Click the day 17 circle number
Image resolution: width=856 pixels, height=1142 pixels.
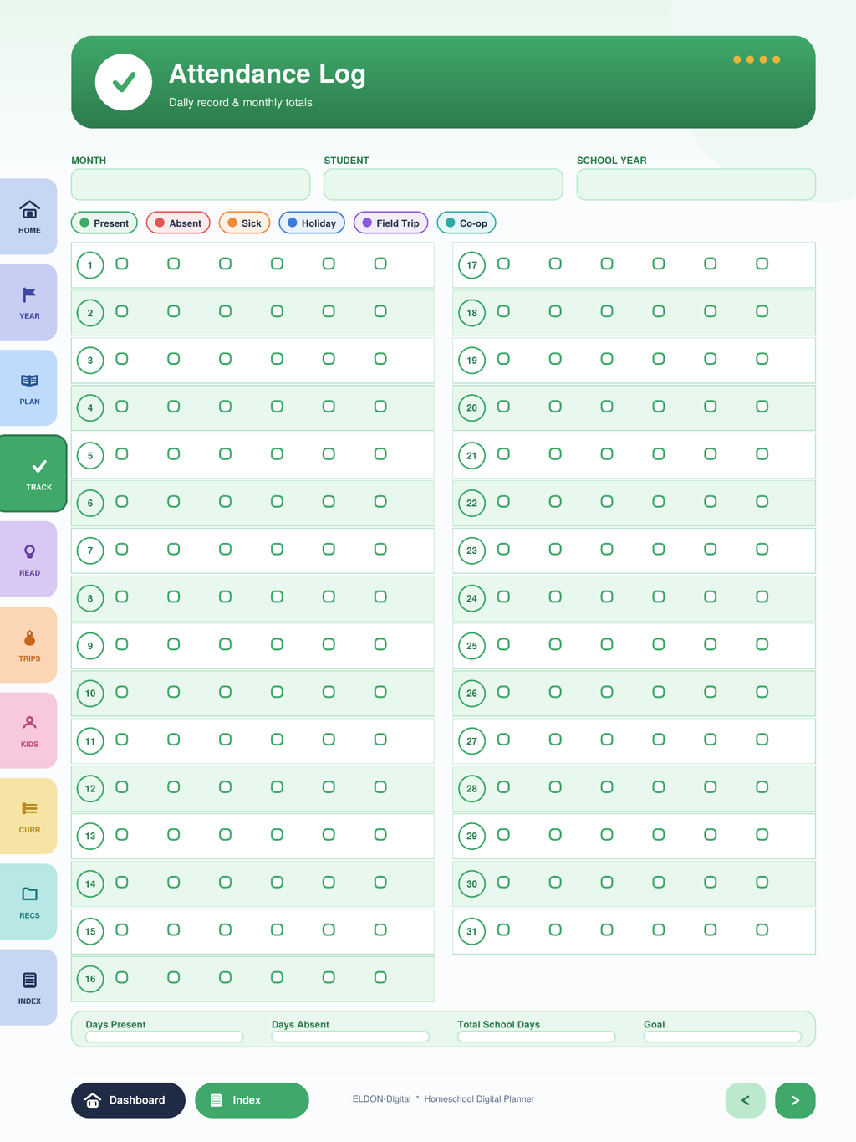click(x=471, y=265)
